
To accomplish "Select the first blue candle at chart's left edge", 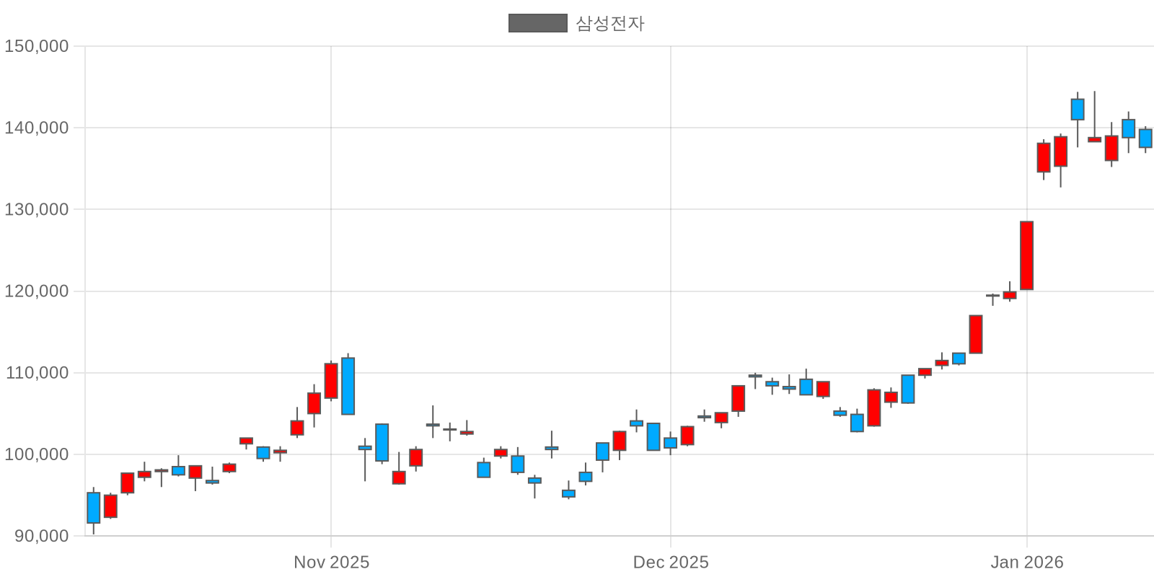I will pos(93,508).
